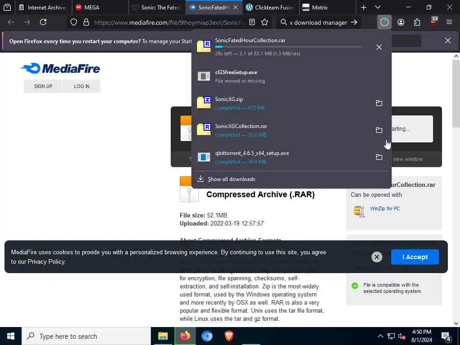Cancel the SonicFatedHourCollection.rar download
460x345 pixels.
tap(379, 47)
